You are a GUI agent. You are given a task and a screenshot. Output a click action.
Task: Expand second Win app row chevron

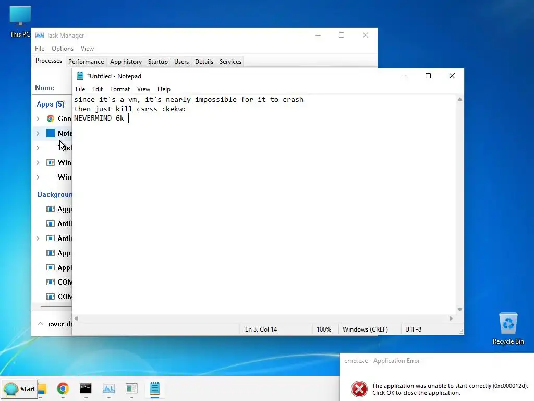tap(38, 178)
